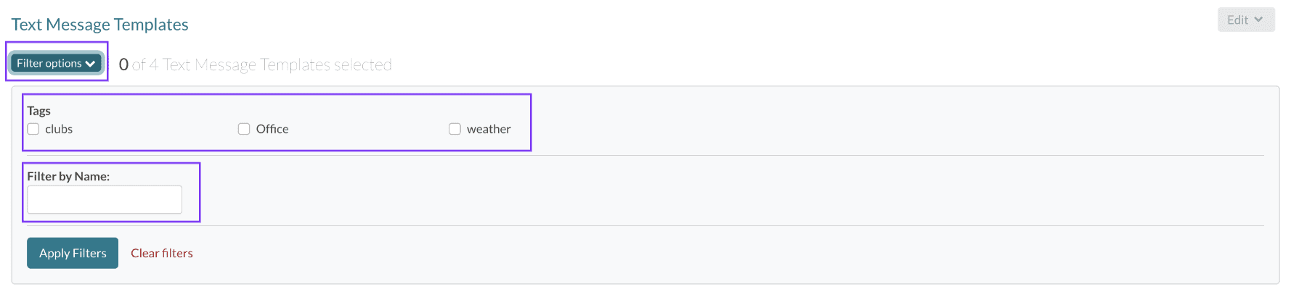Enable the clubs tag checkbox
1307x300 pixels.
pyautogui.click(x=33, y=129)
